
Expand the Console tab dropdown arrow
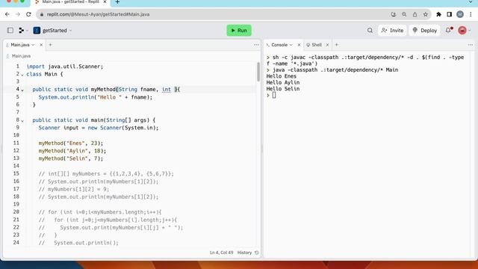[291, 45]
